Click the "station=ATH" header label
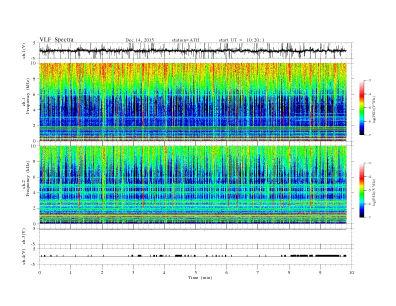 [185, 40]
